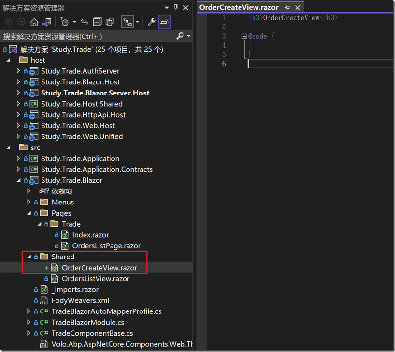The height and width of the screenshot is (352, 395).
Task: Click the C# icon of Study.Trade.Application
Action: [x=34, y=159]
